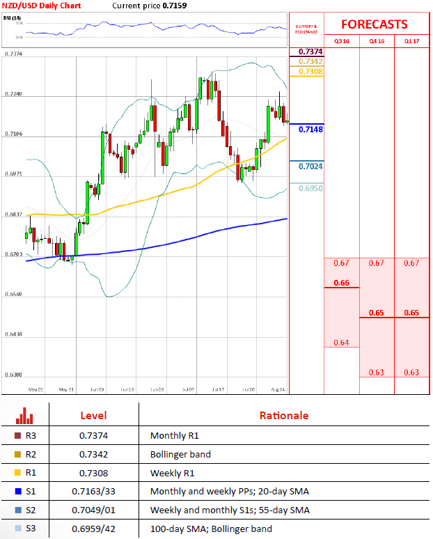Click the S3 light blue color square
The width and height of the screenshot is (433, 539).
[18, 529]
